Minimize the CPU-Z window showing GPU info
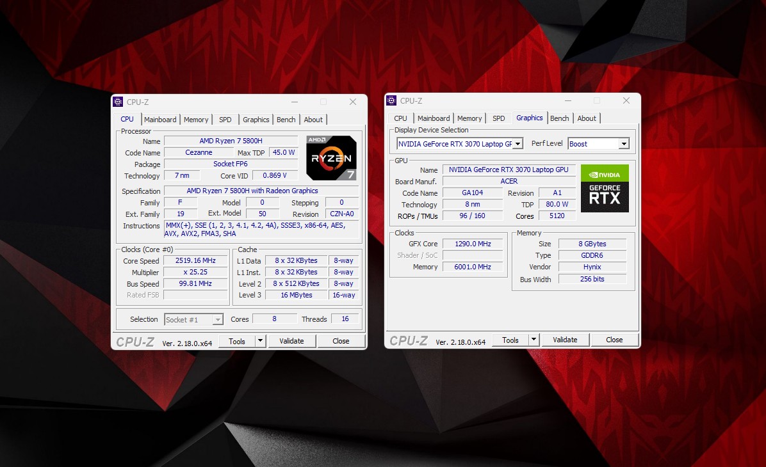This screenshot has height=467, width=766. pyautogui.click(x=567, y=100)
